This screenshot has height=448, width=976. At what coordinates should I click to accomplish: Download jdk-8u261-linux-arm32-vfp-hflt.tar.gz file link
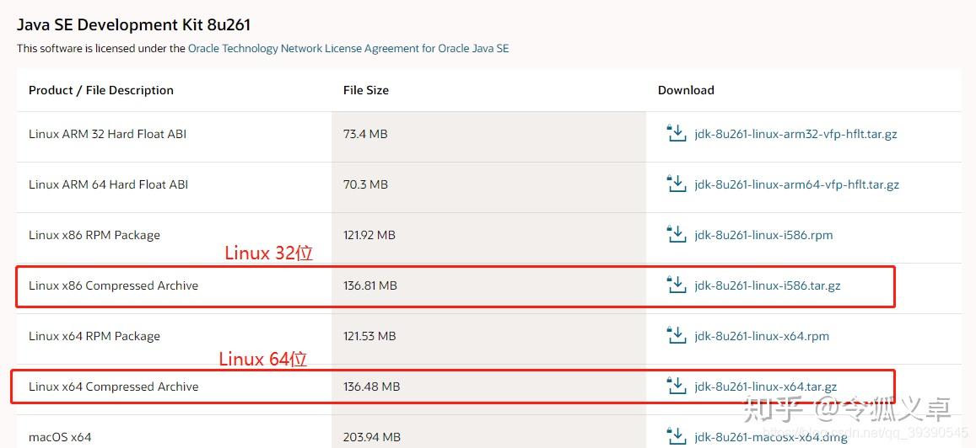[x=795, y=134]
